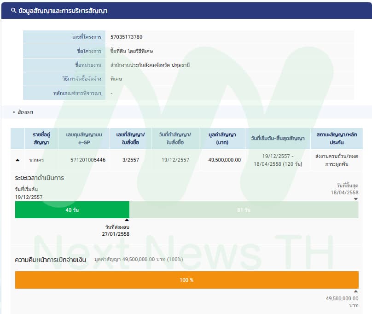This screenshot has height=314, width=372.
Task: Click e-GP control number 571201005446
Action: [x=88, y=160]
